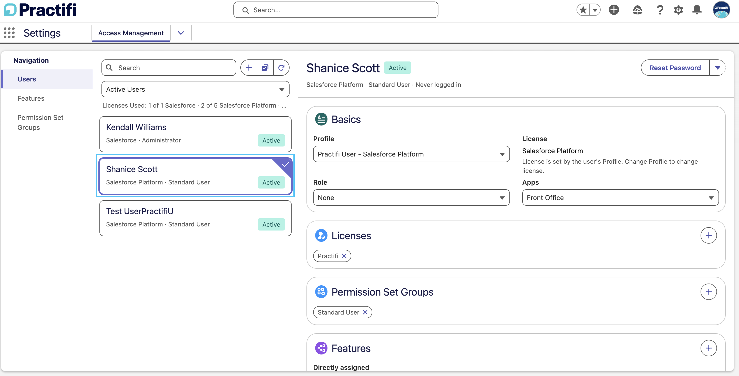Click the Shanice Scott heading
The height and width of the screenshot is (376, 739).
point(343,68)
